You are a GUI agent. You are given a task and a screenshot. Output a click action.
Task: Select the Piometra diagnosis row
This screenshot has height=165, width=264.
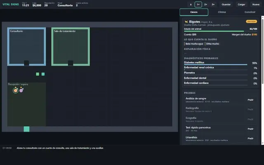pyautogui.click(x=220, y=73)
